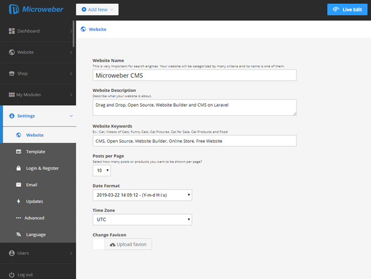Click the Shop storefront icon
Image resolution: width=371 pixels, height=279 pixels.
click(x=12, y=74)
